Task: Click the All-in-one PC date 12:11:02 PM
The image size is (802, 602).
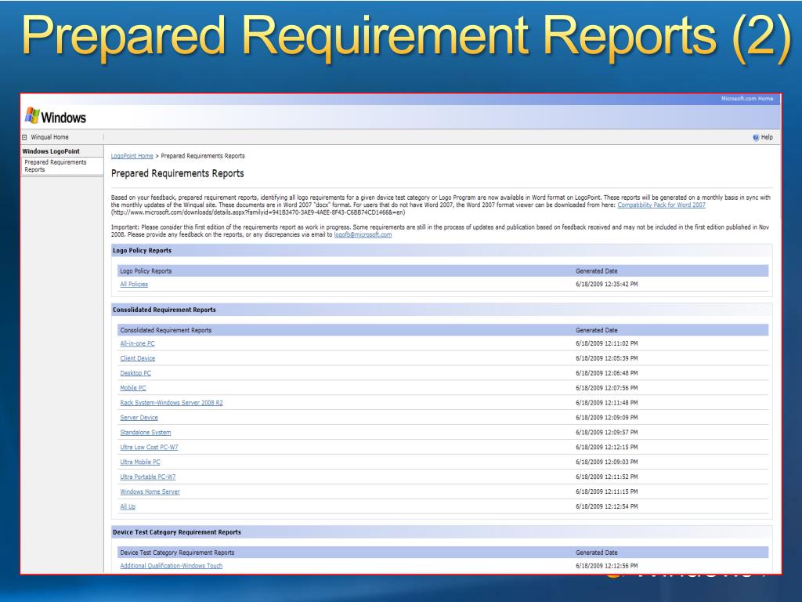Action: 607,343
